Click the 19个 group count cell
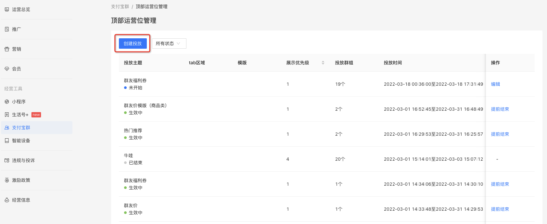Viewport: 547px width, 224px height. click(340, 84)
